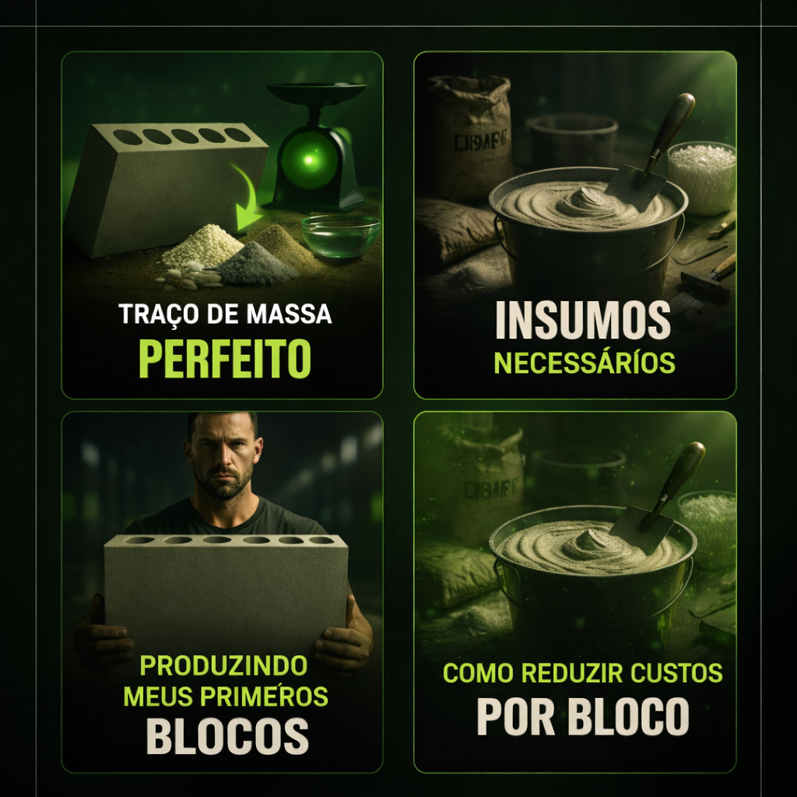Screen dimensions: 797x797
Task: Click the POR BLOCO headline text
Action: 582,716
